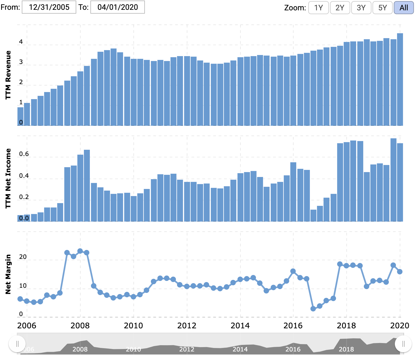Click the first Net Margin data point
This screenshot has width=415, height=355.
20,299
